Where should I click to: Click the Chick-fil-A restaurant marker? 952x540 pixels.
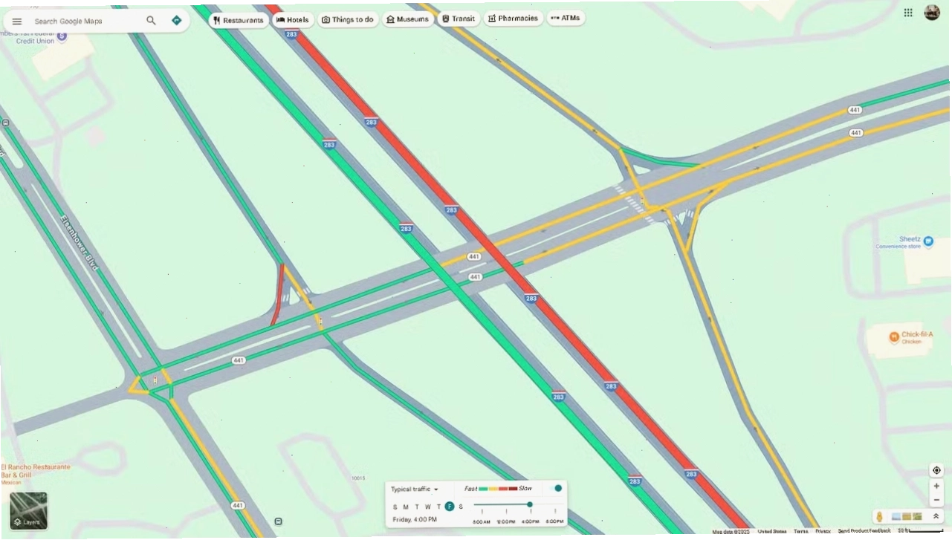(894, 337)
